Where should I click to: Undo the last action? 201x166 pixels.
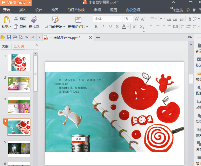(27, 37)
